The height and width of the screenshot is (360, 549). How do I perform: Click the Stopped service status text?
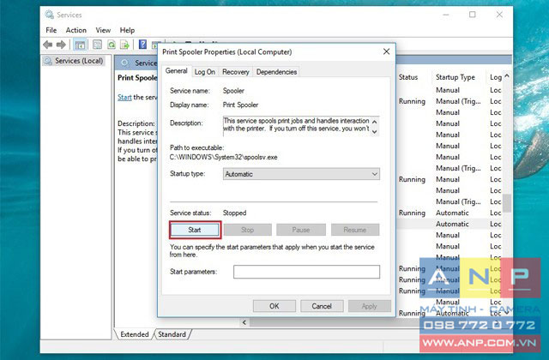(234, 213)
